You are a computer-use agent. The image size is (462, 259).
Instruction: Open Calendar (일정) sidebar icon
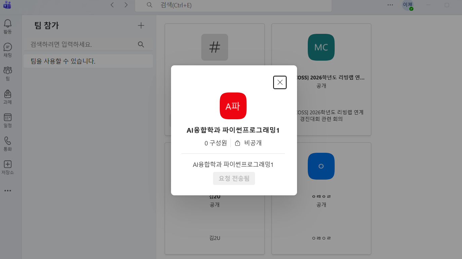pyautogui.click(x=7, y=120)
